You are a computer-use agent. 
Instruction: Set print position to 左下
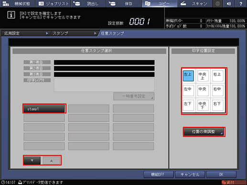[x=188, y=105]
